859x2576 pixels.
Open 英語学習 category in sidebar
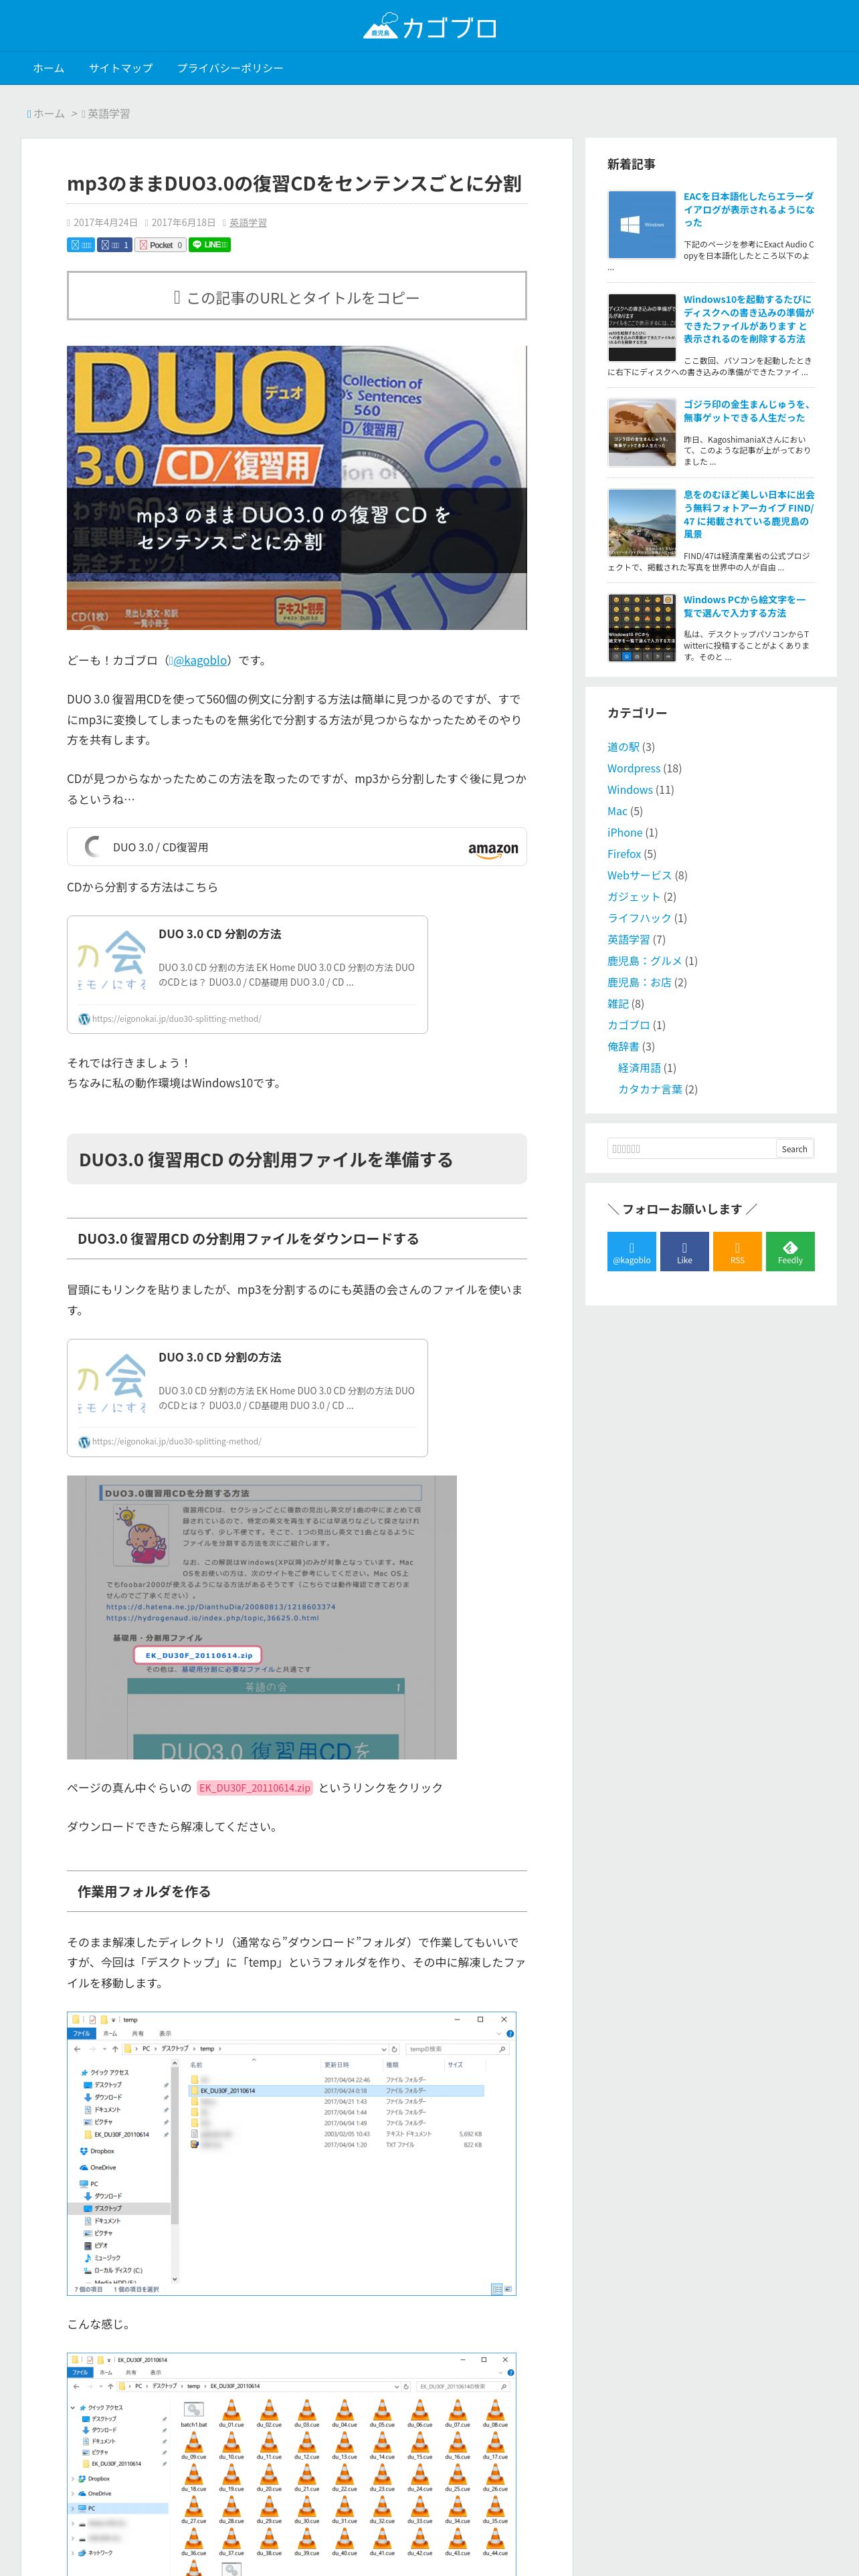(x=628, y=940)
